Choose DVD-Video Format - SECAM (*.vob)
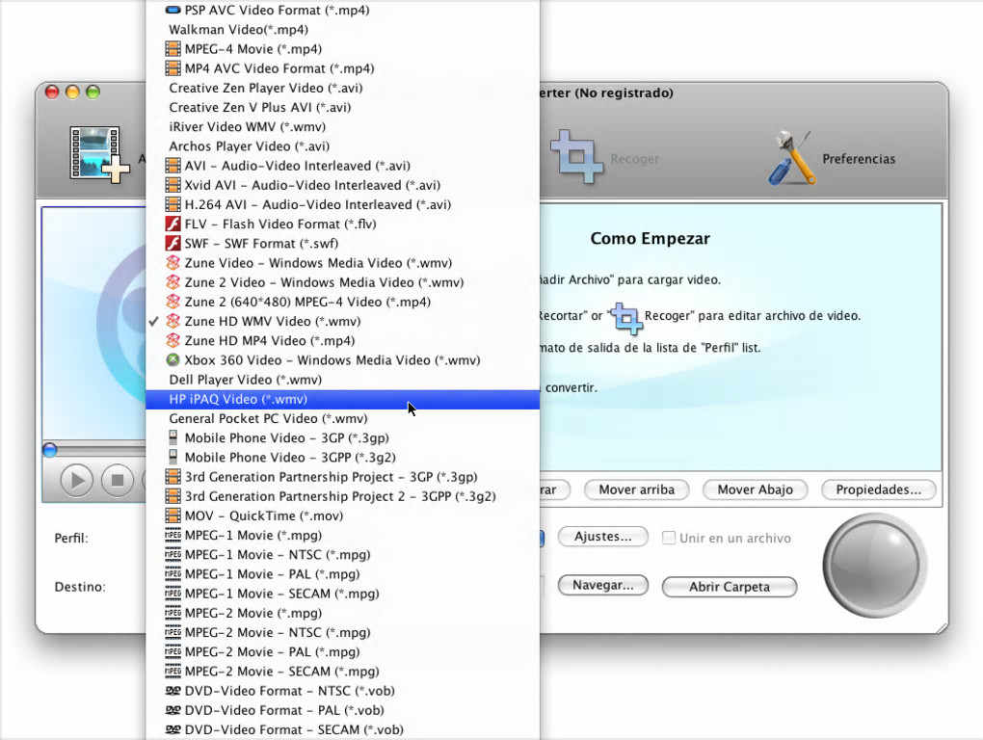The width and height of the screenshot is (983, 740). 342,729
